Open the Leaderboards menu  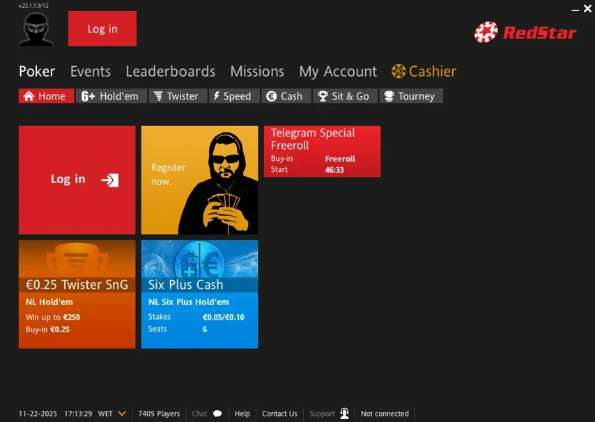(170, 71)
